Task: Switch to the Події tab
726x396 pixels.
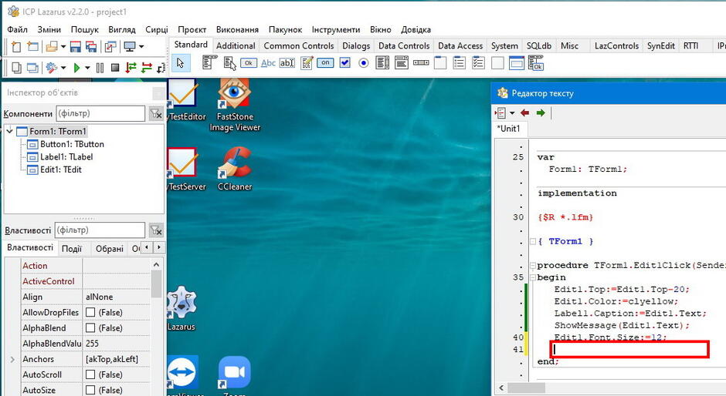Action: (x=72, y=249)
